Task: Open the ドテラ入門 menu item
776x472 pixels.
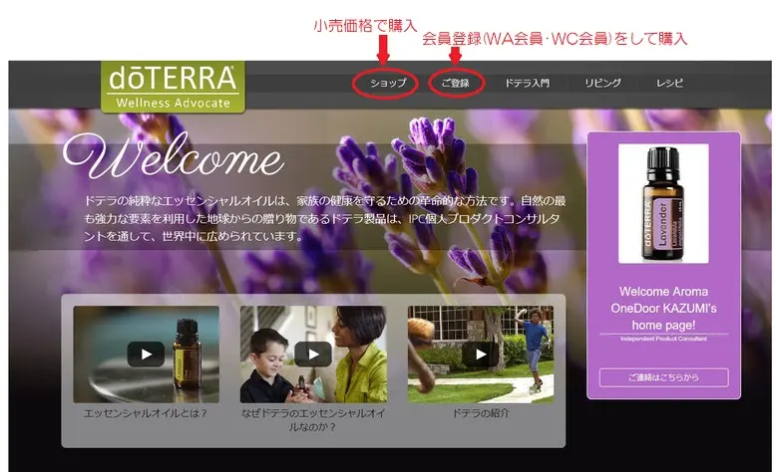Action: tap(527, 83)
